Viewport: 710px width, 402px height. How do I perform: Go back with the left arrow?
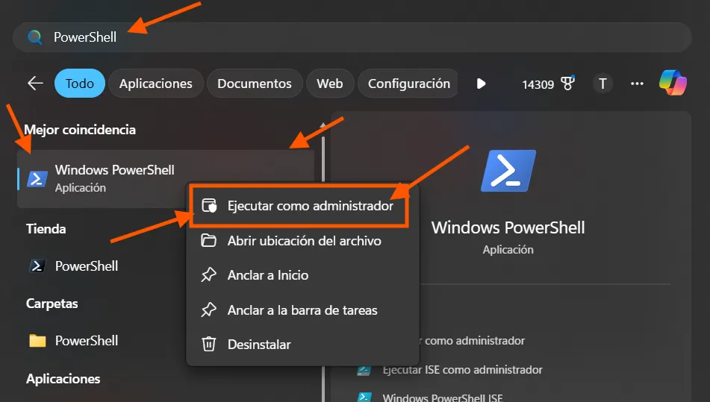[x=35, y=84]
